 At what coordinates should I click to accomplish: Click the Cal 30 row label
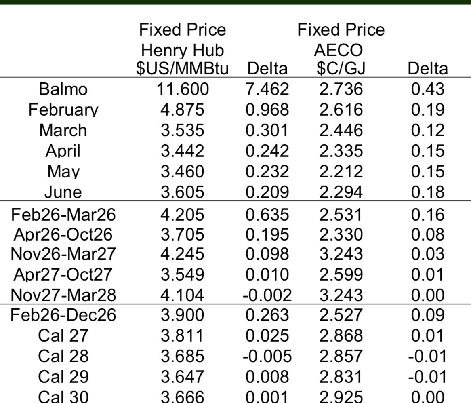[63, 397]
